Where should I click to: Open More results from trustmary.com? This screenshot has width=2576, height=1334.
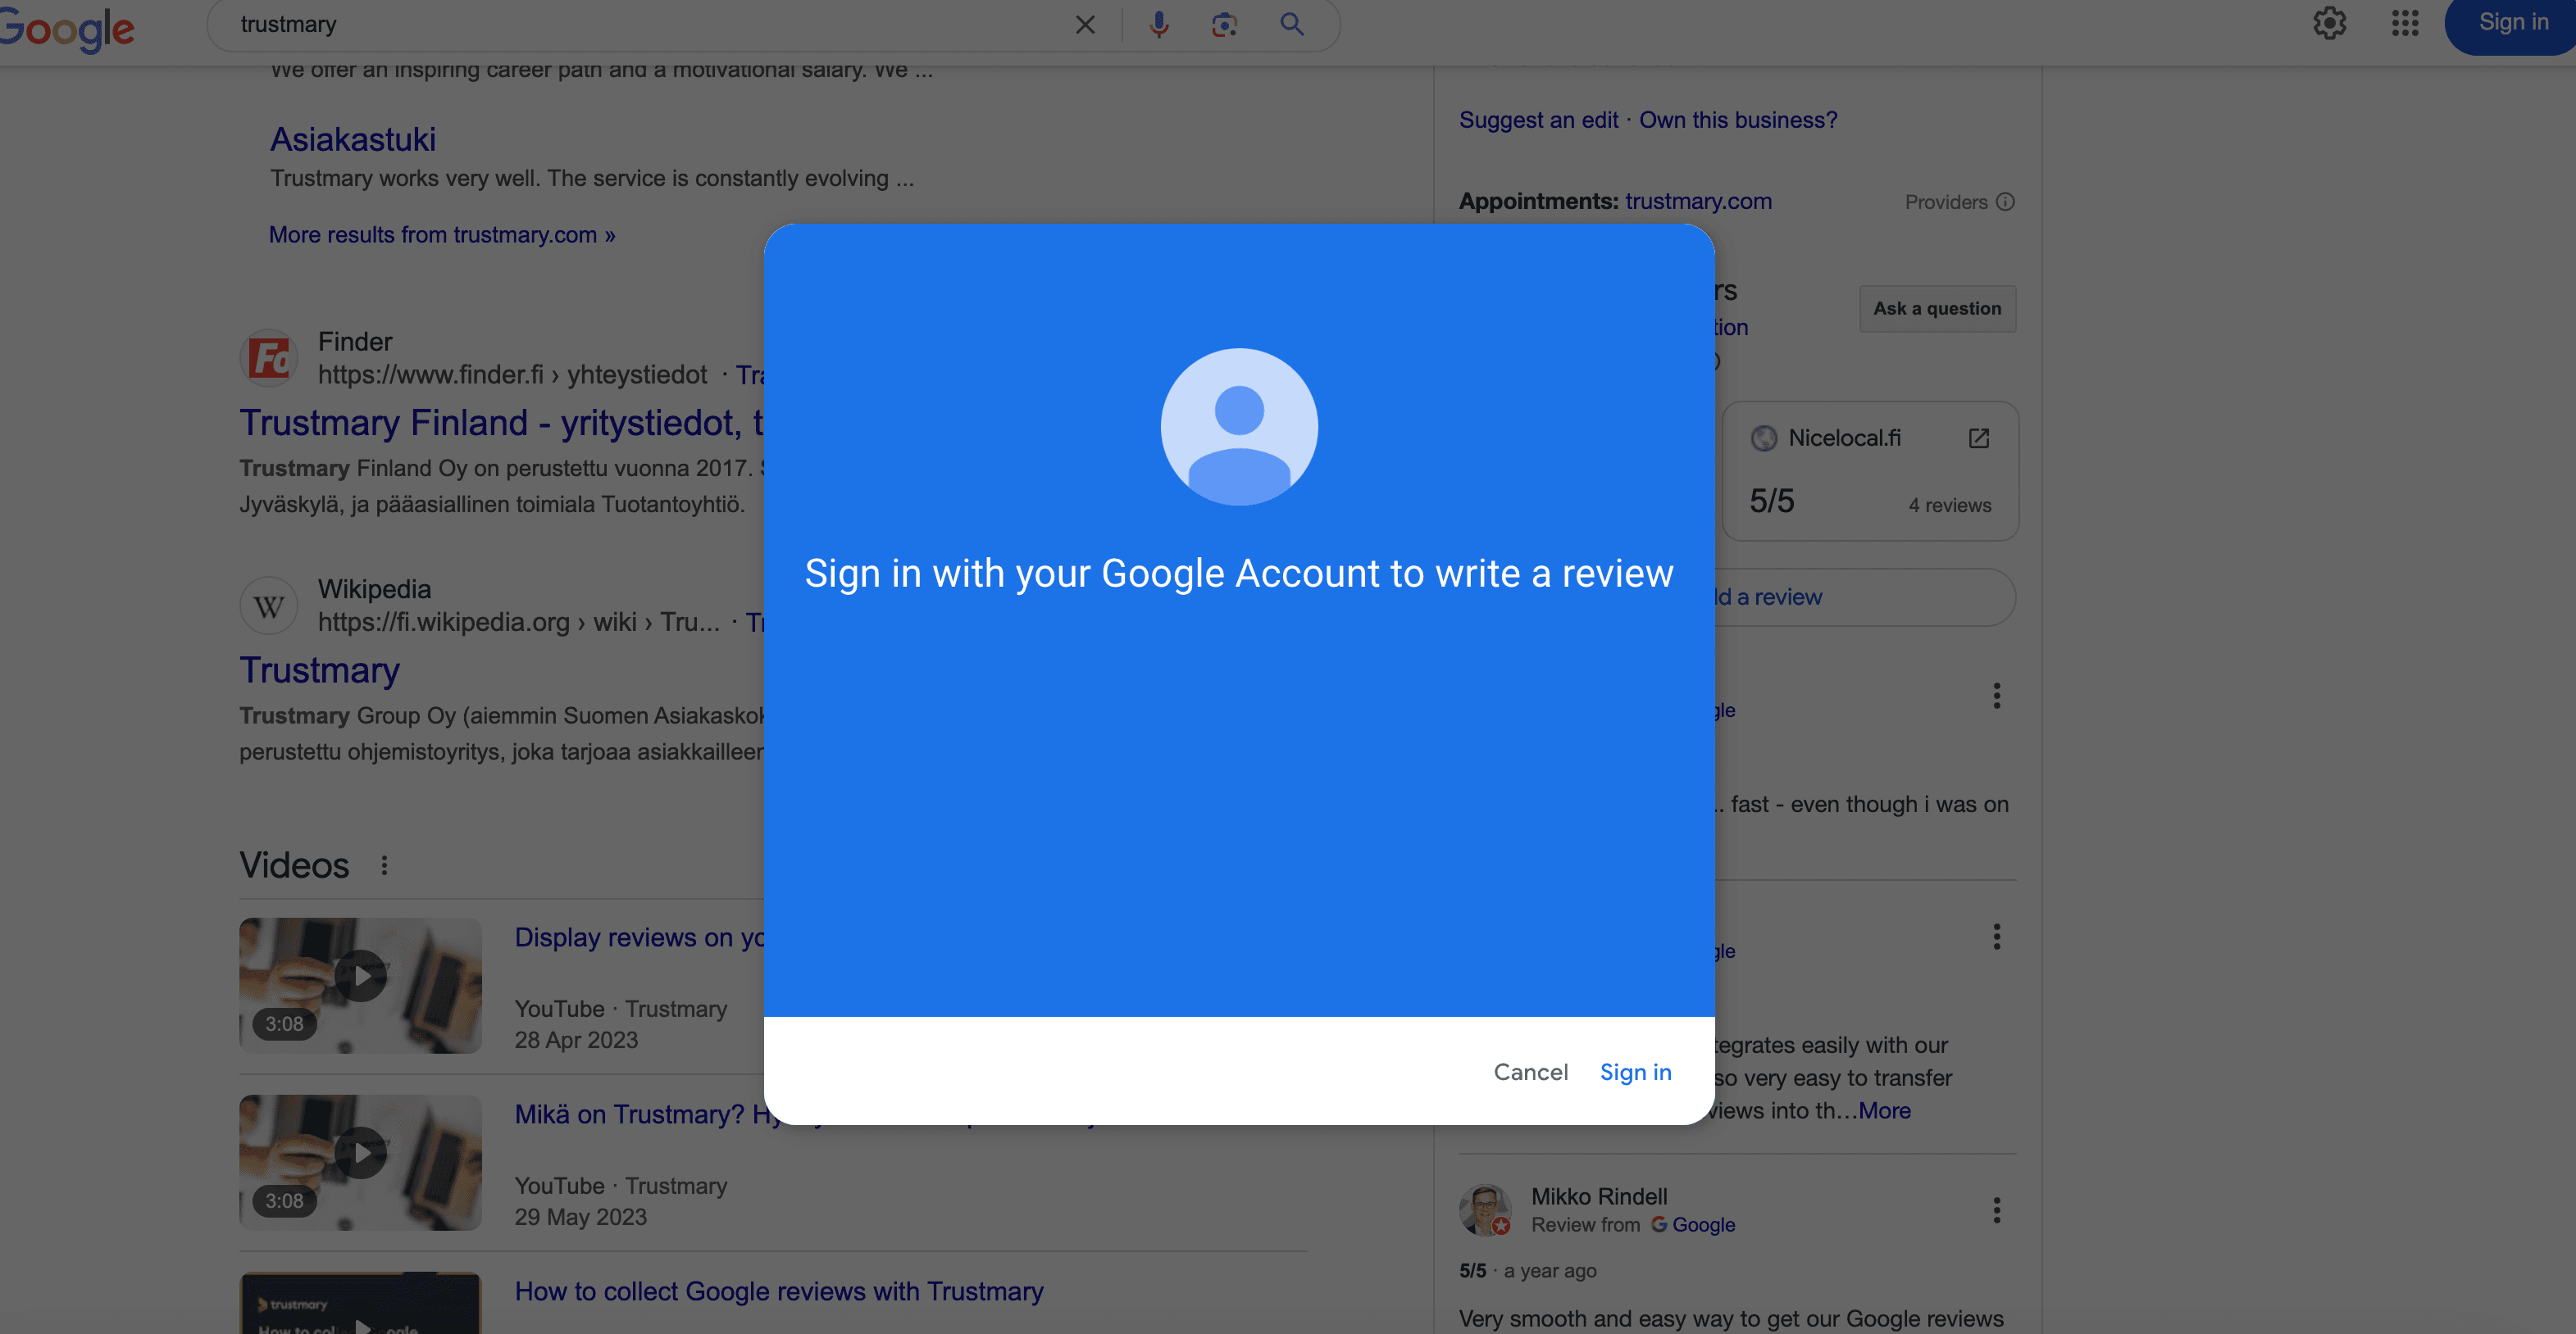coord(442,235)
